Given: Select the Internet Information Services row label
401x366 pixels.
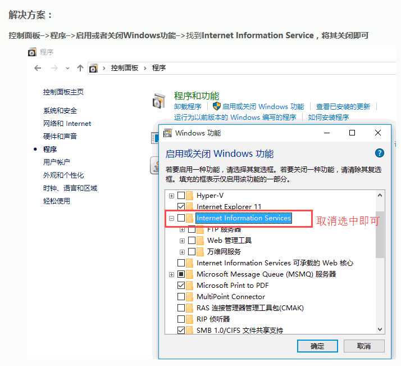Looking at the screenshot, I should point(244,218).
